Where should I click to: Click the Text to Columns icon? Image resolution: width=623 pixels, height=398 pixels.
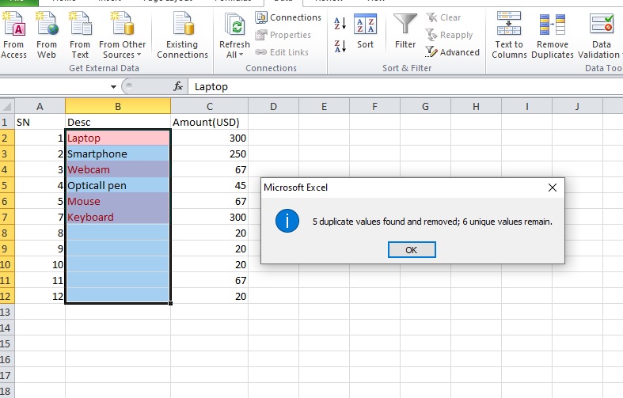tap(509, 24)
